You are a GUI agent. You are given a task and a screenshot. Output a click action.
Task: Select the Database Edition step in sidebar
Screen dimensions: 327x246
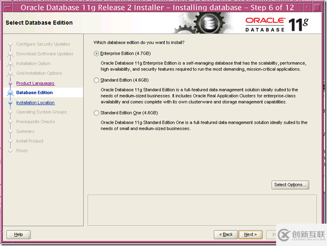click(35, 93)
